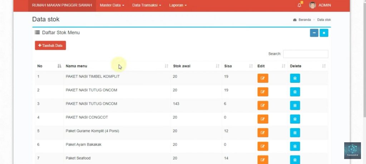Open the Master Data dropdown menu
This screenshot has height=164, width=366.
(112, 5)
